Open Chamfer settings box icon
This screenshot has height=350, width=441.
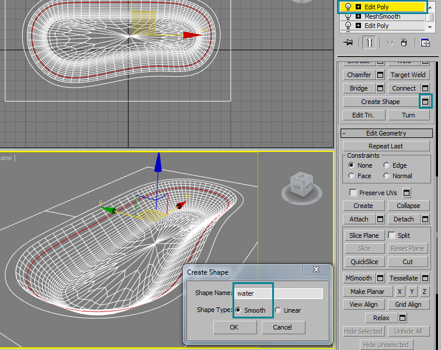[x=380, y=75]
